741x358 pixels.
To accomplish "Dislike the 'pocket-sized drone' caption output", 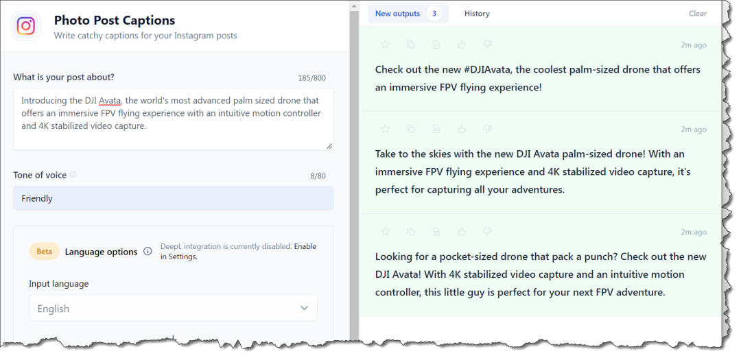I will pyautogui.click(x=487, y=232).
